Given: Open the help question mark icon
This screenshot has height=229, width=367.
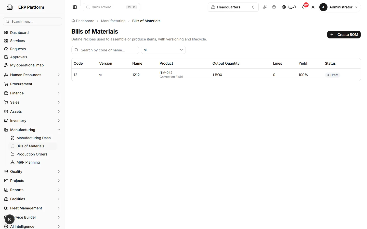Looking at the screenshot, I should 274,7.
